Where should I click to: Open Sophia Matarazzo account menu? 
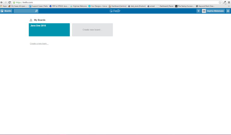215,11
